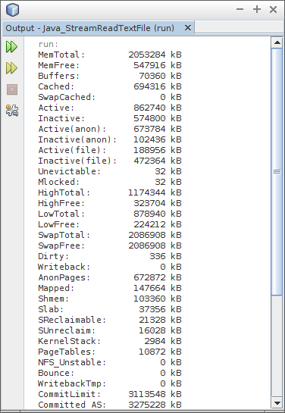Click the SwapTotal line

click(x=110, y=235)
